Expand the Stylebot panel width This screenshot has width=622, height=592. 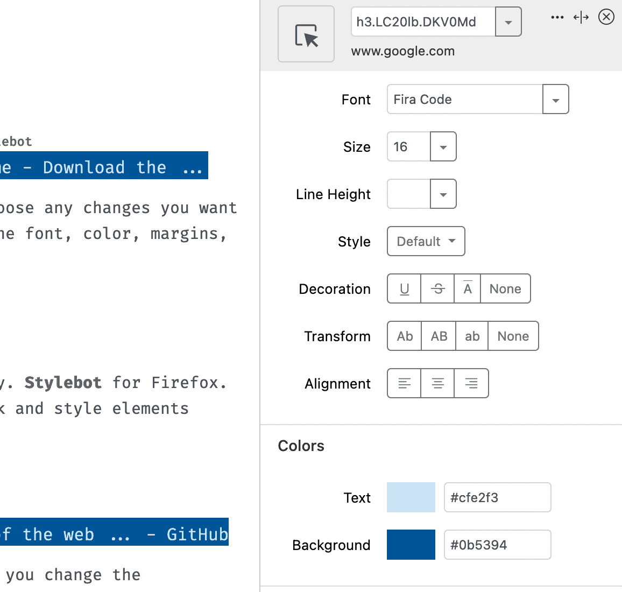[x=581, y=17]
